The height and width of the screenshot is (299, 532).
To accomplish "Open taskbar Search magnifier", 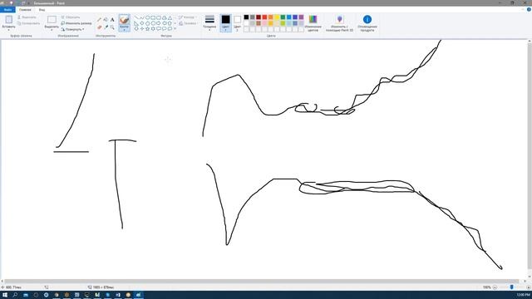I will [x=15, y=295].
